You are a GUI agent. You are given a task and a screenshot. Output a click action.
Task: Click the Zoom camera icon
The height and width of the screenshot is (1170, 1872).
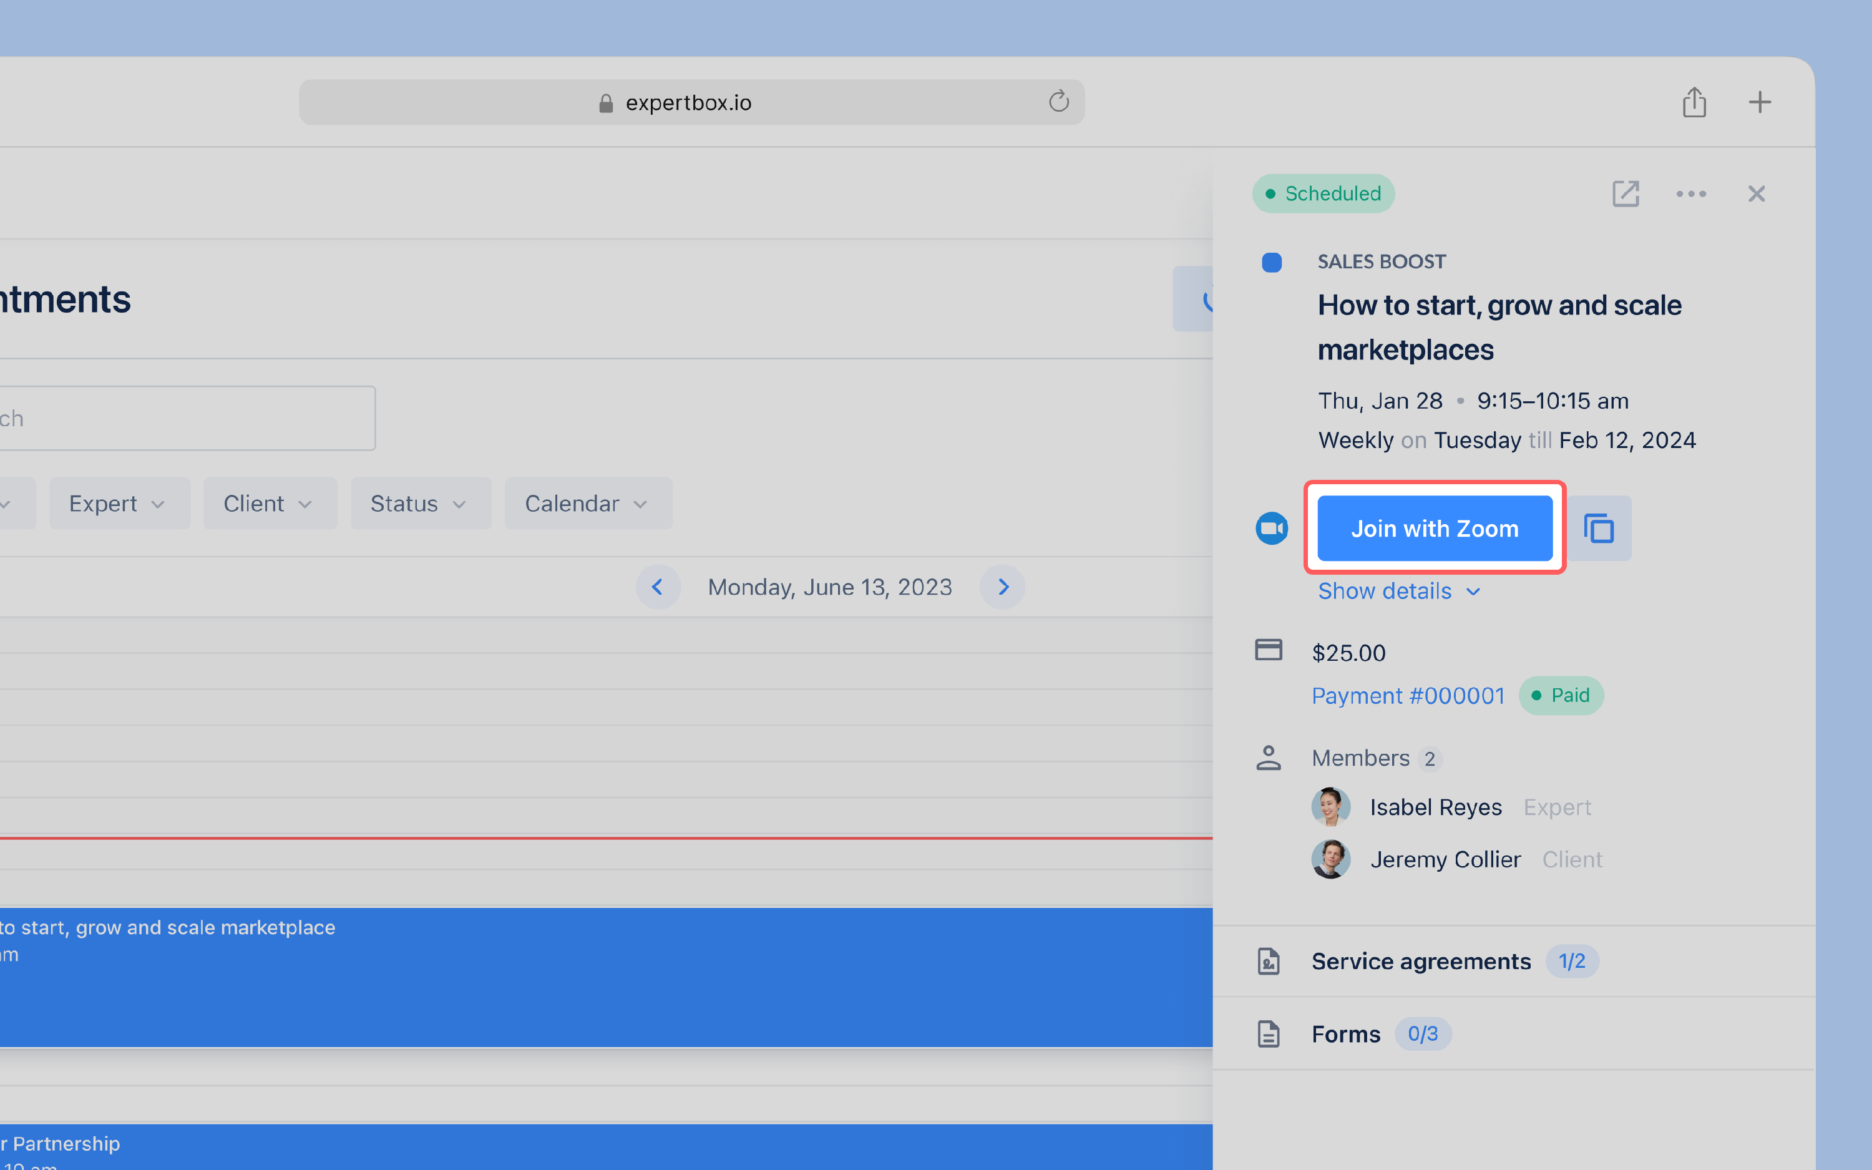[1271, 529]
